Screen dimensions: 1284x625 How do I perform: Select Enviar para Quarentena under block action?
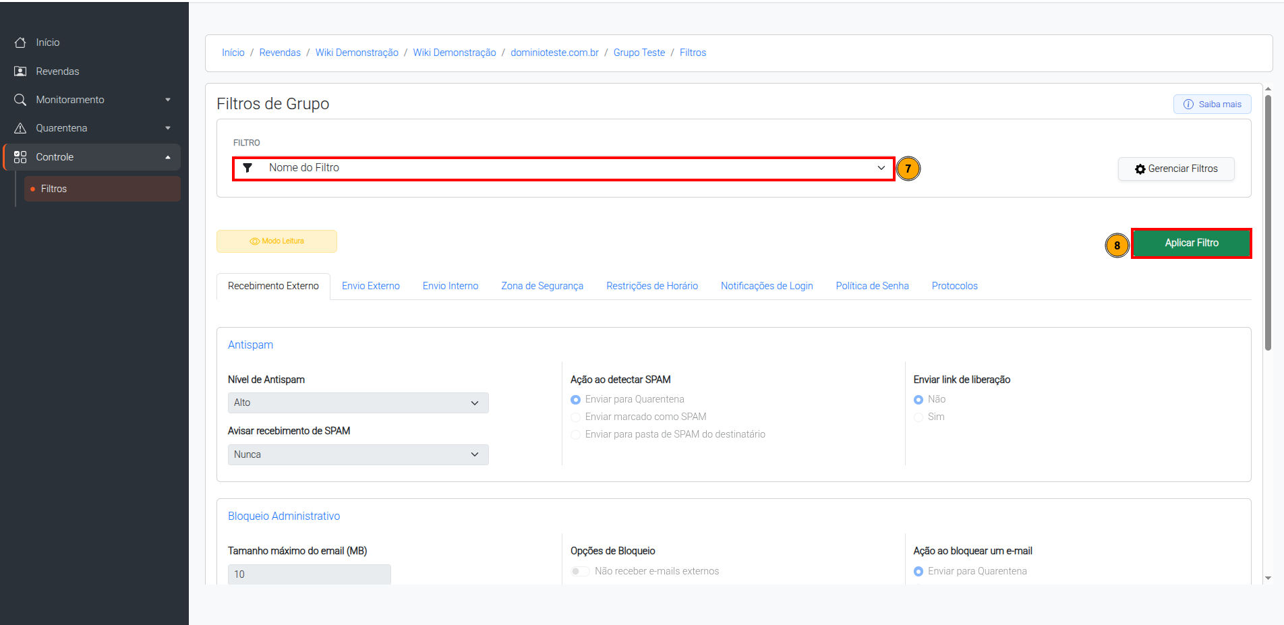(x=918, y=572)
